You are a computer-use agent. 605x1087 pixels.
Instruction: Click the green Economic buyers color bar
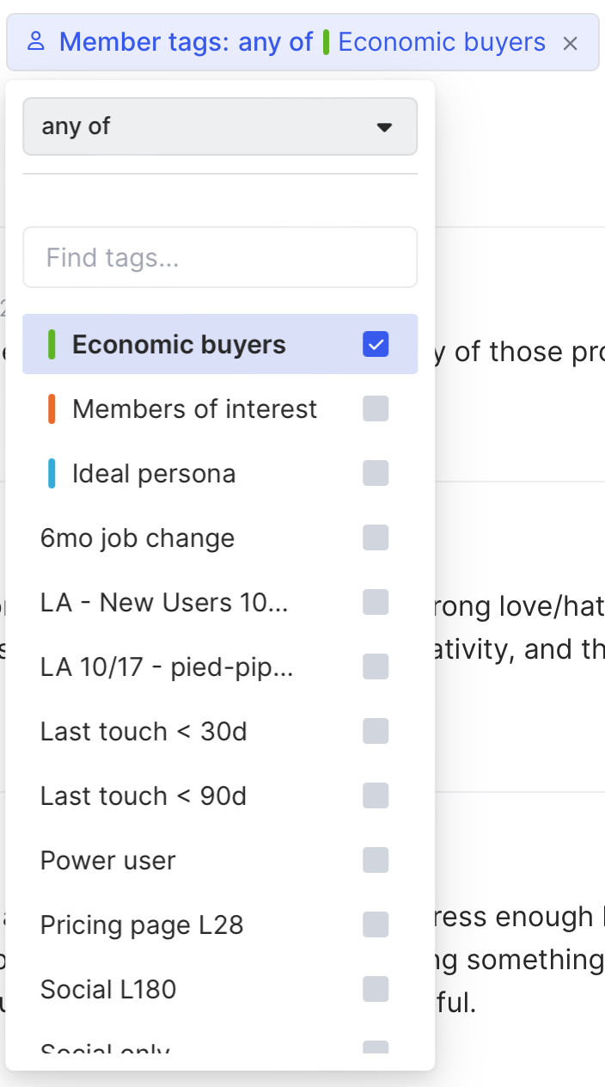52,345
